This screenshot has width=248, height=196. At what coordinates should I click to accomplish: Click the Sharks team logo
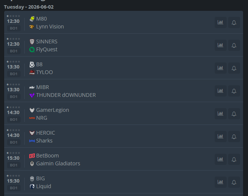32,141
